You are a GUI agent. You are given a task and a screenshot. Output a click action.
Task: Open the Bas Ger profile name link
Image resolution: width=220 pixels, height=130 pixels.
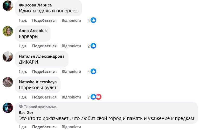26,112
